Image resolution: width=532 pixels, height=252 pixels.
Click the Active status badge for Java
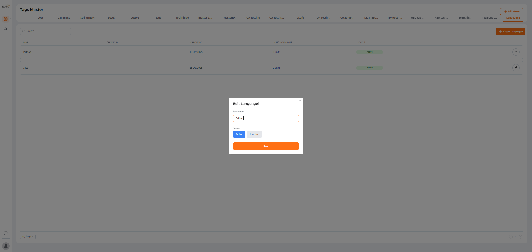tap(370, 68)
